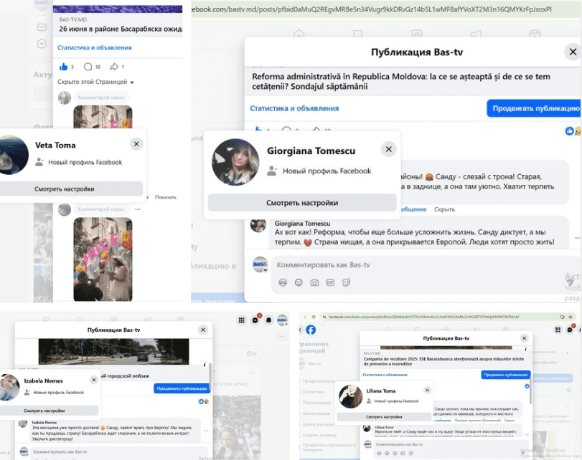Open the street photo in the городской пейзаж post

tap(113, 351)
